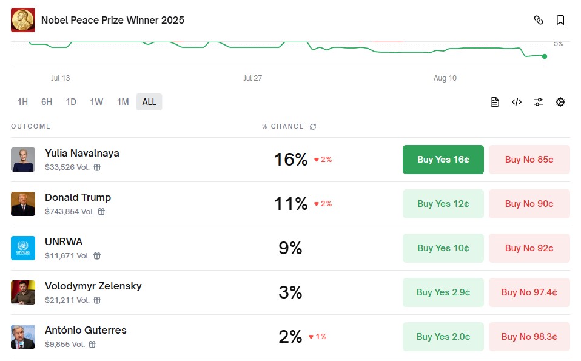Open the document icon near chart controls
This screenshot has height=361, width=581.
(x=495, y=102)
